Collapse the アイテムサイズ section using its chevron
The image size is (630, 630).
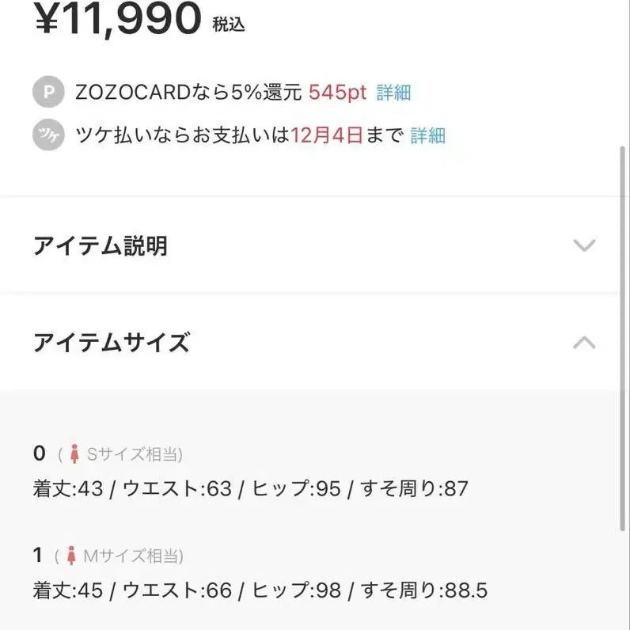tap(583, 343)
